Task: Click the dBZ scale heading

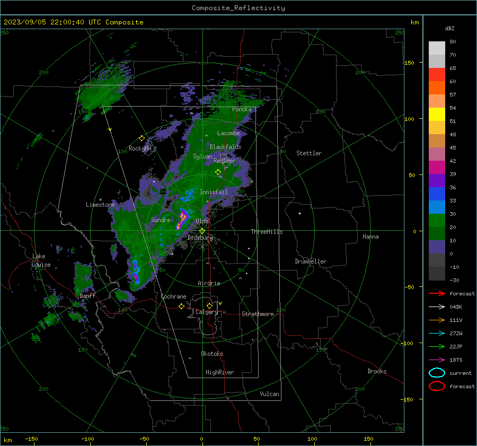Action: [x=449, y=28]
